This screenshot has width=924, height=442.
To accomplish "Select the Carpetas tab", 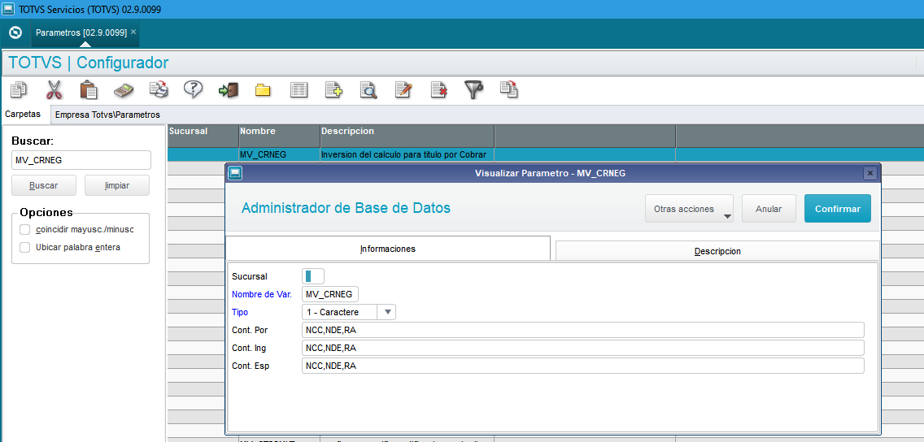I will (23, 115).
